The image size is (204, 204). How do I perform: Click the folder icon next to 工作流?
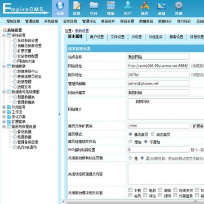tap(9, 112)
